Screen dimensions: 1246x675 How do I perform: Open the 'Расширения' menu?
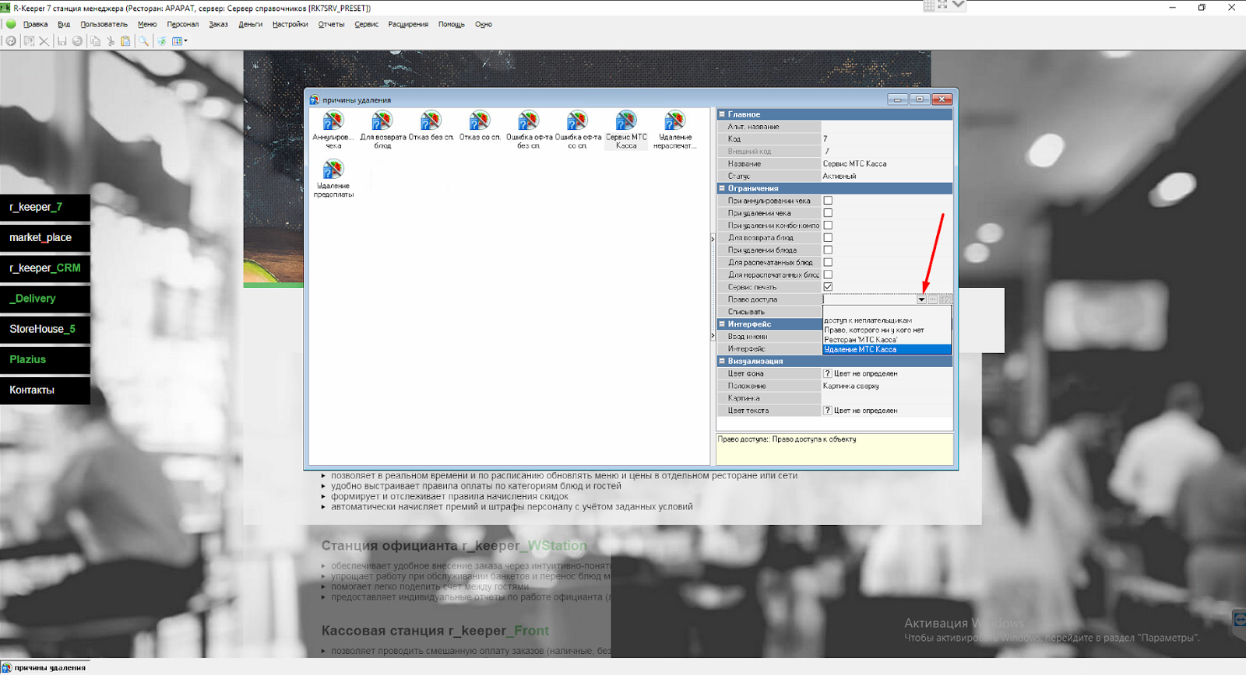[408, 24]
